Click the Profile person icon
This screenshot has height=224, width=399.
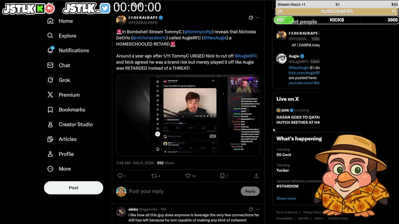tap(50, 154)
